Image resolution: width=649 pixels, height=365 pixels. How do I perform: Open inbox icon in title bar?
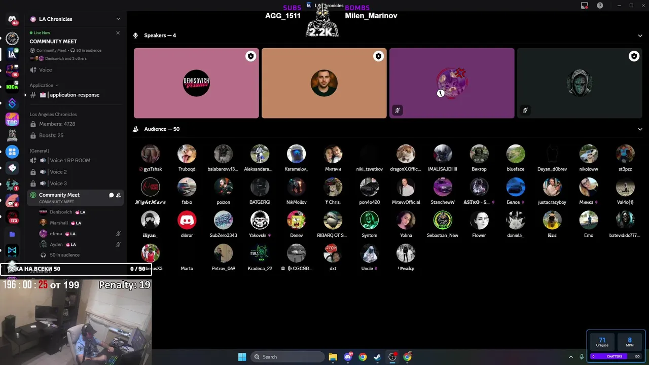click(585, 6)
